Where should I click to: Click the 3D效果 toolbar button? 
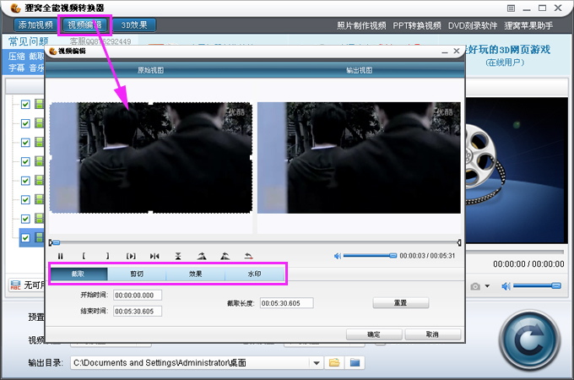pos(134,24)
